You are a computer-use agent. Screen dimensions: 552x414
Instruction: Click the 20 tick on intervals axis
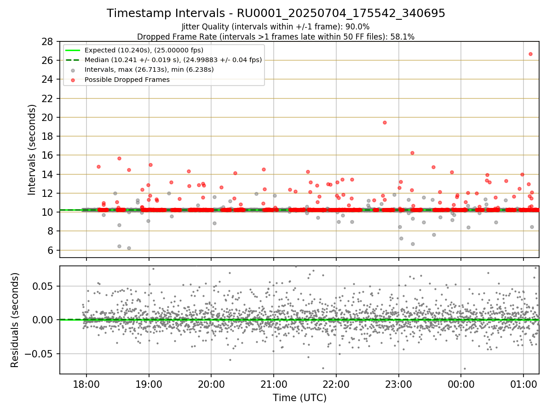[x=48, y=117]
